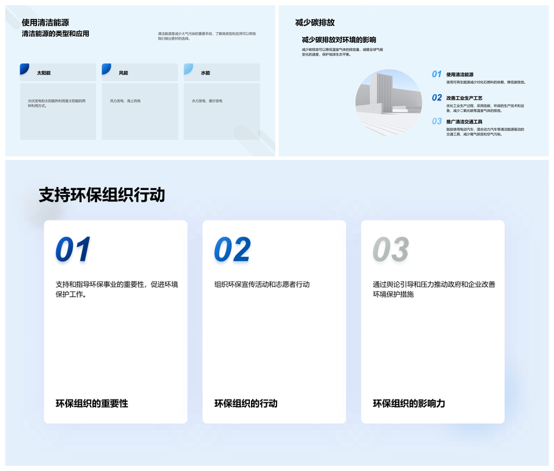Click the large blue 02 numeral
The width and height of the screenshot is (554, 471).
(x=232, y=251)
